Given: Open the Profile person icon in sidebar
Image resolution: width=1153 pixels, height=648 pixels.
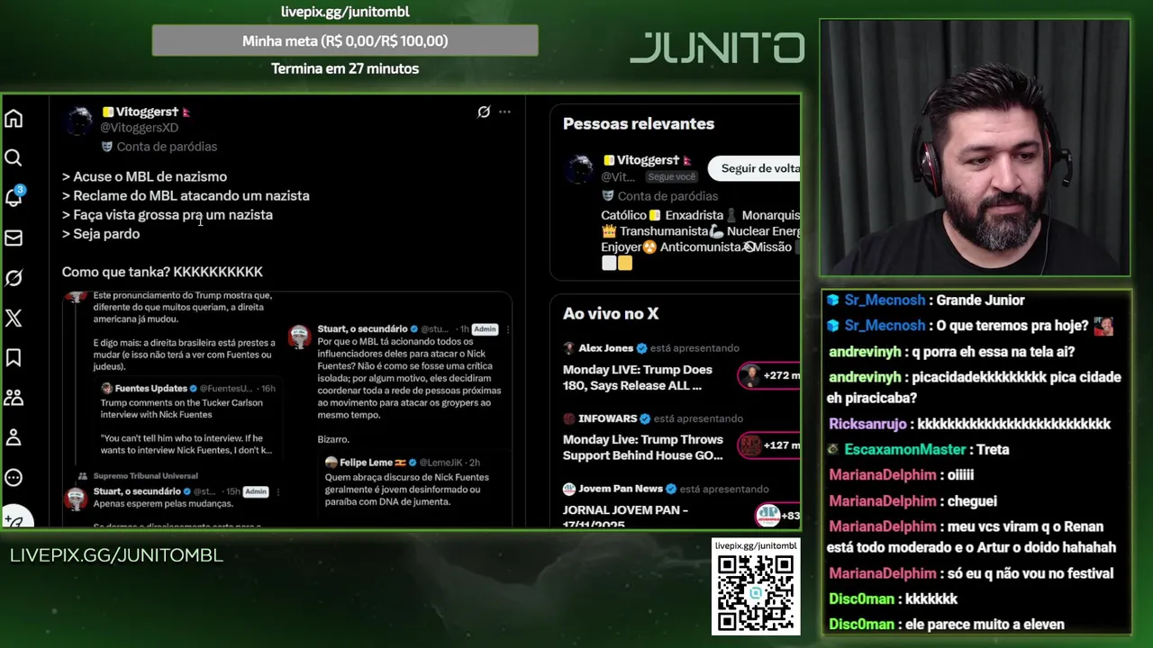Looking at the screenshot, I should tap(14, 437).
